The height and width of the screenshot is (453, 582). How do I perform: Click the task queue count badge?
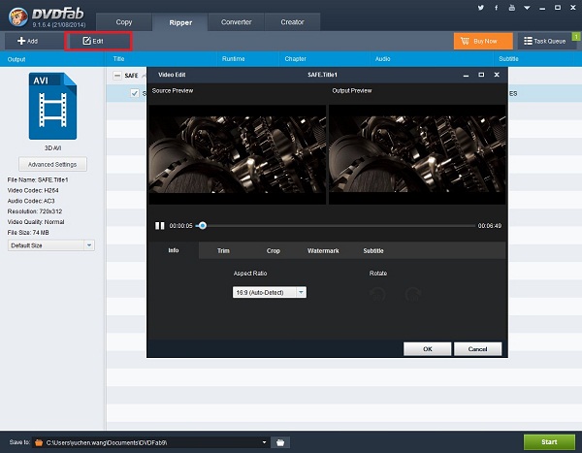(576, 37)
